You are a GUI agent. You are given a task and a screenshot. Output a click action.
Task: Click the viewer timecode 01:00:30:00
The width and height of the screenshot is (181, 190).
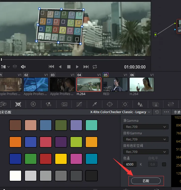tap(135, 67)
